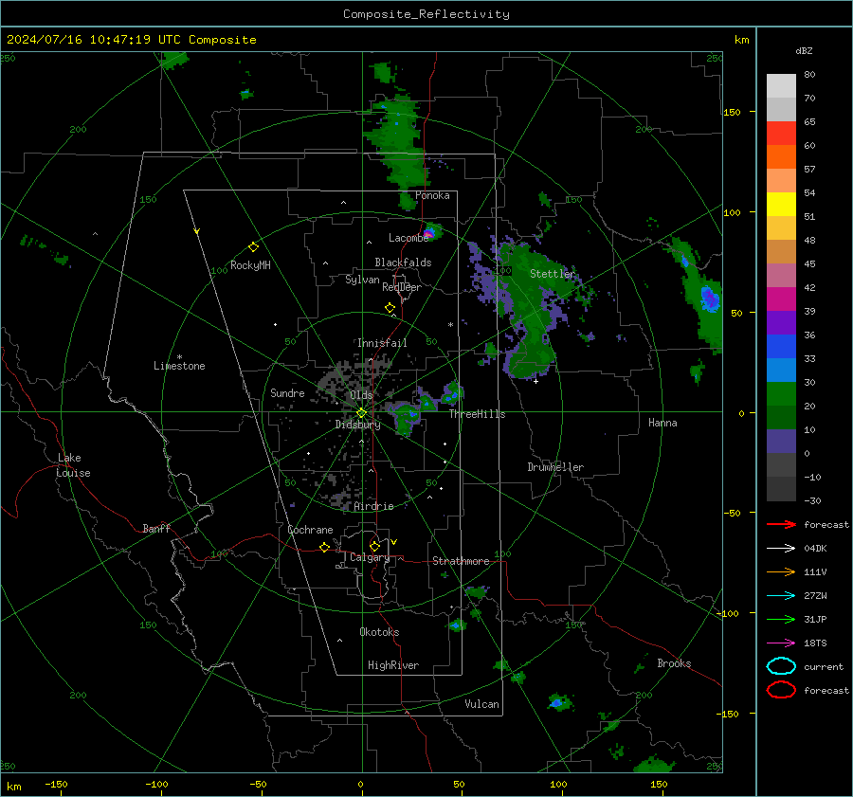Click the storm cell west of ThreeHills
The image size is (853, 797).
pyautogui.click(x=408, y=418)
